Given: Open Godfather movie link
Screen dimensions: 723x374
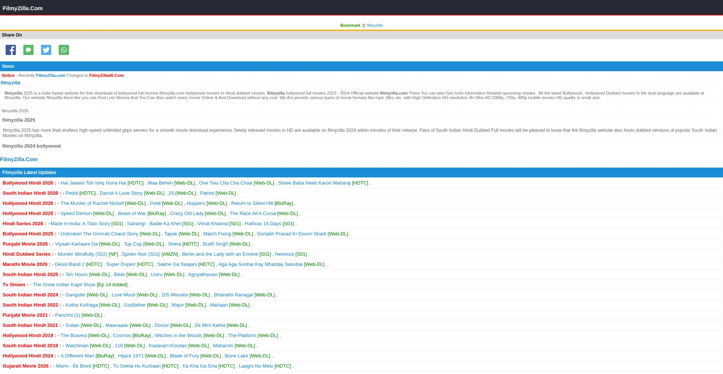Looking at the screenshot, I should (135, 305).
